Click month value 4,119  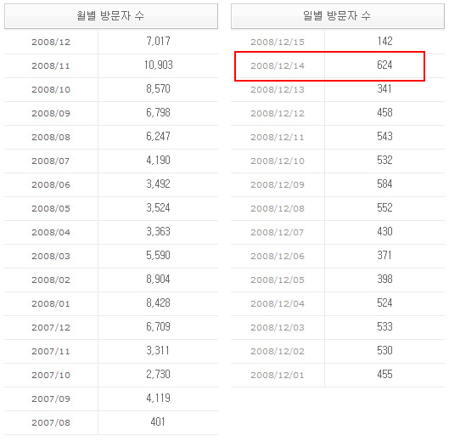pos(159,399)
